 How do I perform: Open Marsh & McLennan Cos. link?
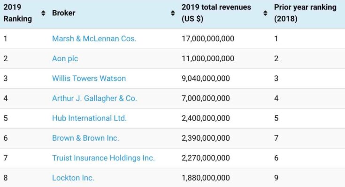[94, 39]
